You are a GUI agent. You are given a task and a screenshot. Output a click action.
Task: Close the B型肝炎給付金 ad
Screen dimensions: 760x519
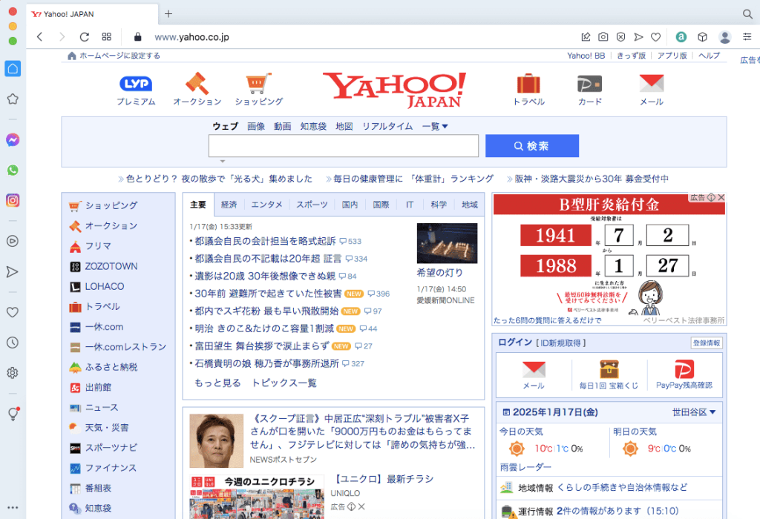coord(721,197)
